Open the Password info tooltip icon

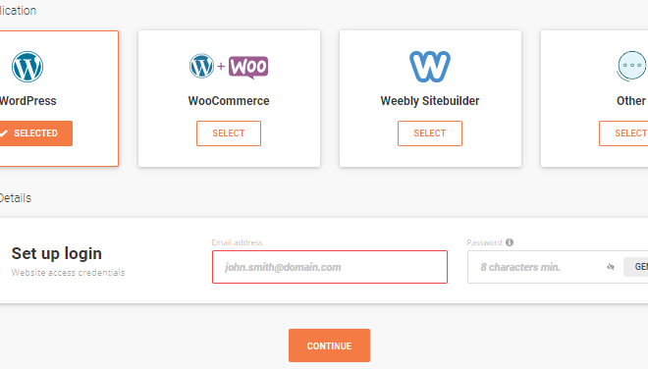point(510,242)
